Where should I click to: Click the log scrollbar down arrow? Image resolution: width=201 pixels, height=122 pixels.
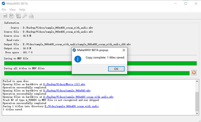tap(197, 113)
